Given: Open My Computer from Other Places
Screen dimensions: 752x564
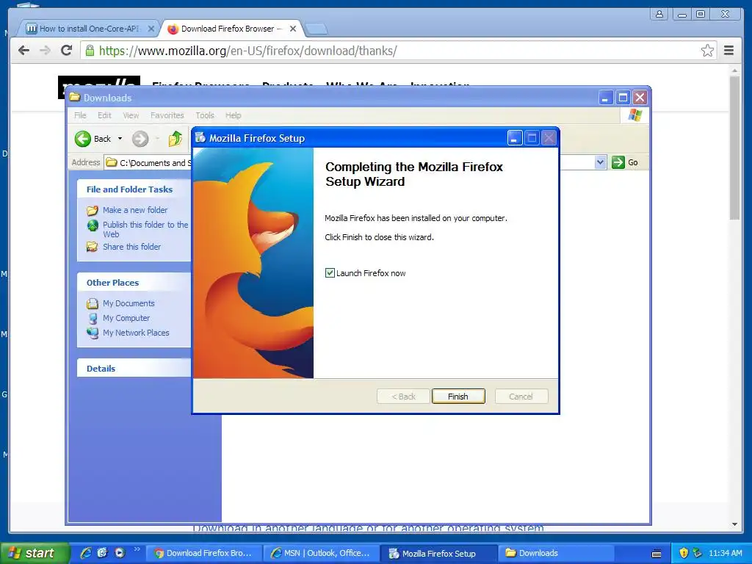Looking at the screenshot, I should pos(126,318).
